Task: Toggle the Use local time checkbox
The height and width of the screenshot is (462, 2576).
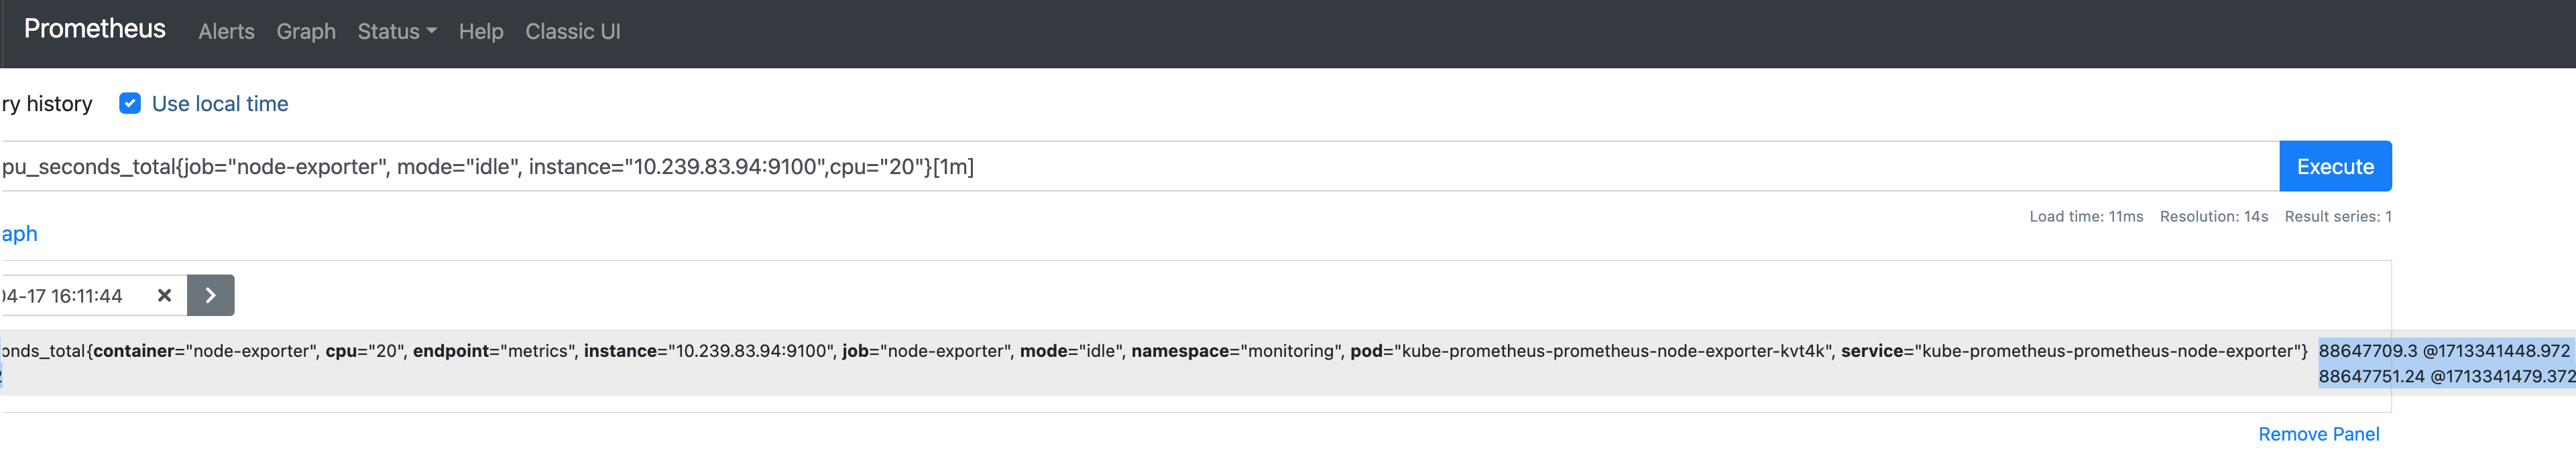Action: point(130,104)
